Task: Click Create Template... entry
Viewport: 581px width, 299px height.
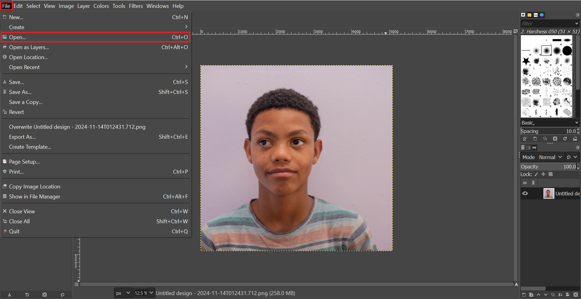Action: click(95, 147)
